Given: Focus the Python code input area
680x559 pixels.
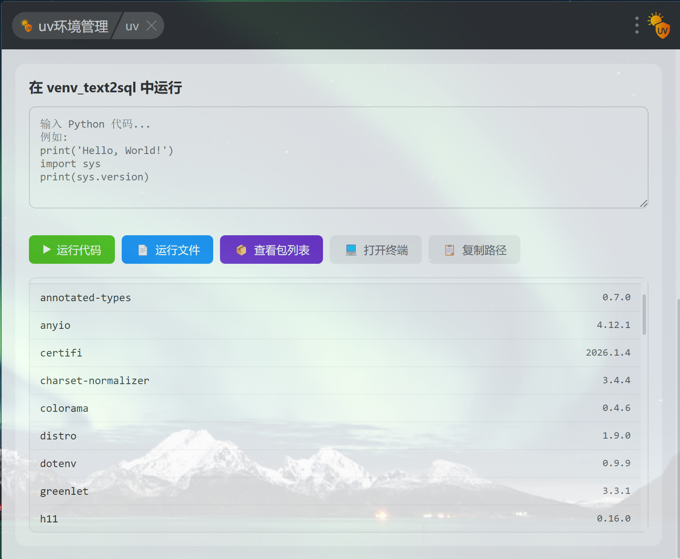Looking at the screenshot, I should pos(338,157).
